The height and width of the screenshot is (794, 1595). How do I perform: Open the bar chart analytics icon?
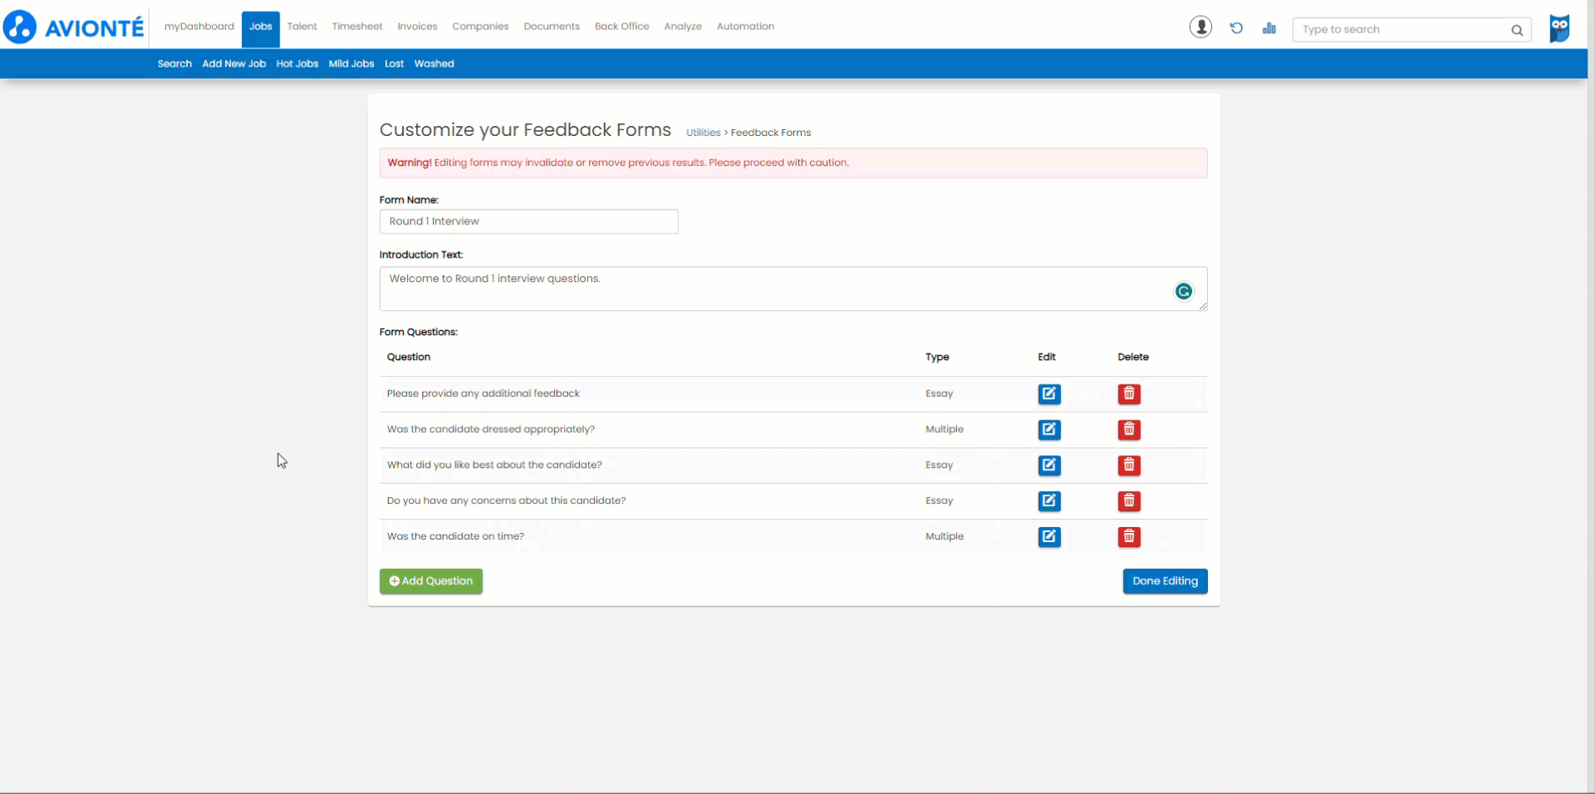(x=1269, y=28)
